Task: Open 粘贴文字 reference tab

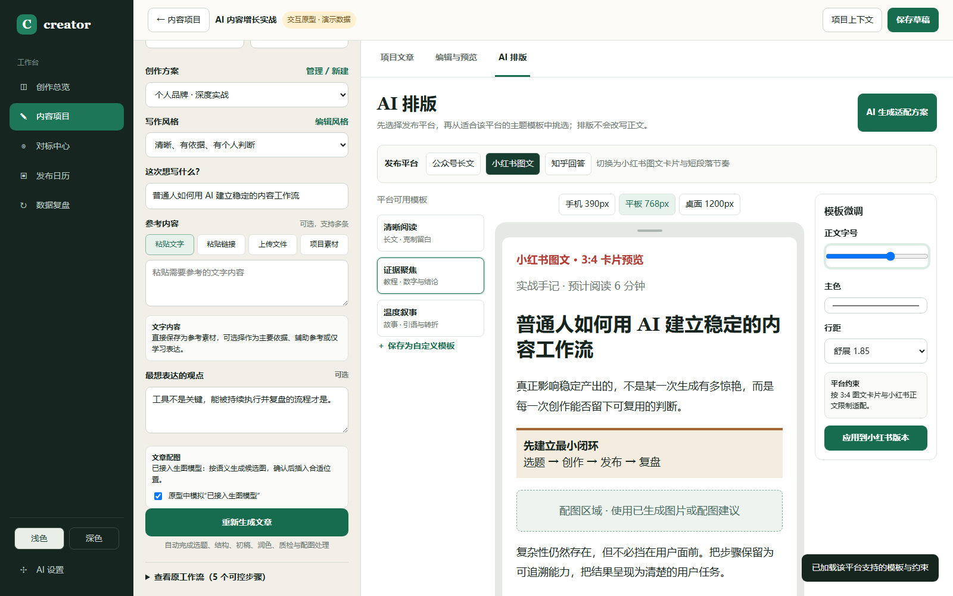Action: 170,244
